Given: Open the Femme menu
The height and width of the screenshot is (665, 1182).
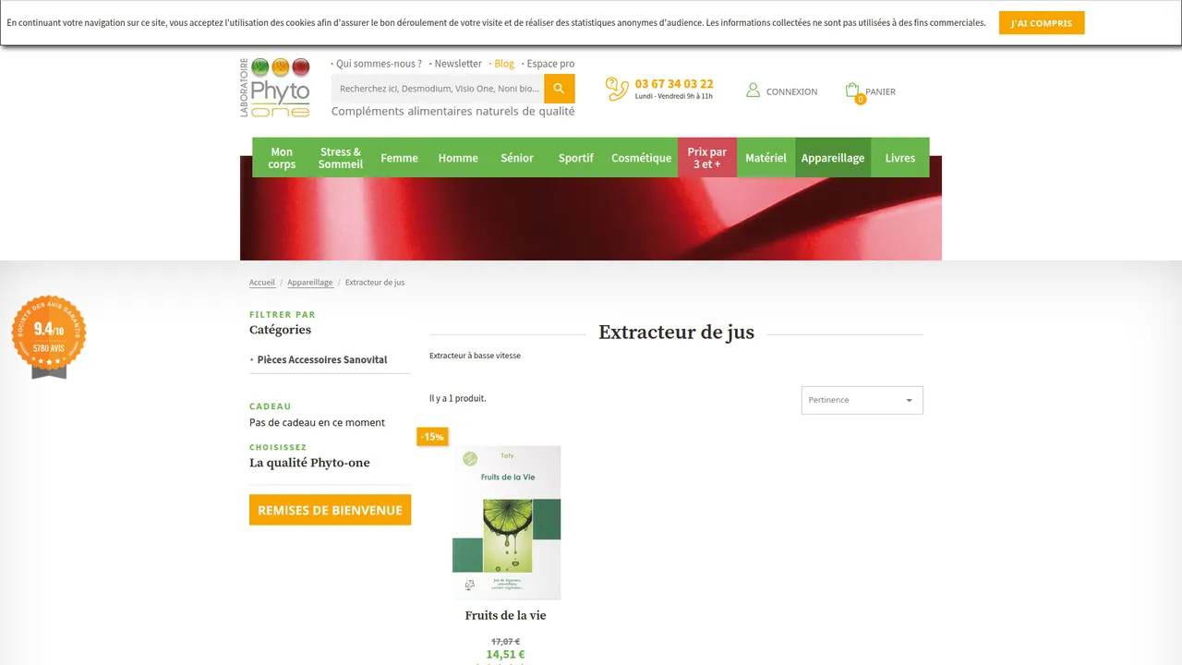Looking at the screenshot, I should pos(399,158).
